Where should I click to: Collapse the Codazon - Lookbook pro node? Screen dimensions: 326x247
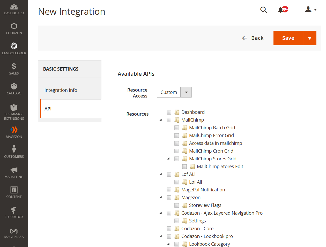coord(161,236)
